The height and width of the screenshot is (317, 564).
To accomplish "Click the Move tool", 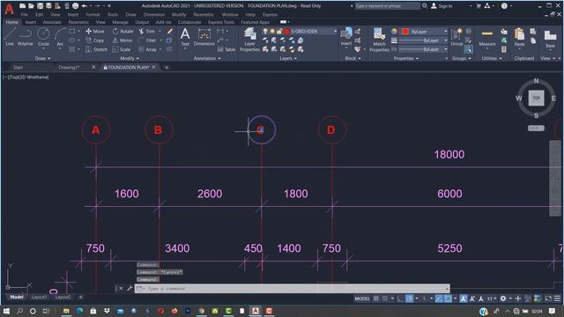I will (95, 32).
